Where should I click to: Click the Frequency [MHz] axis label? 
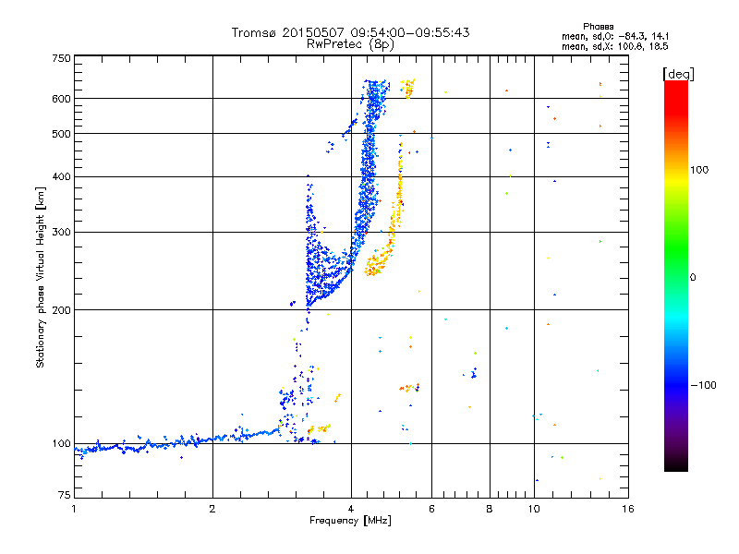pos(350,521)
